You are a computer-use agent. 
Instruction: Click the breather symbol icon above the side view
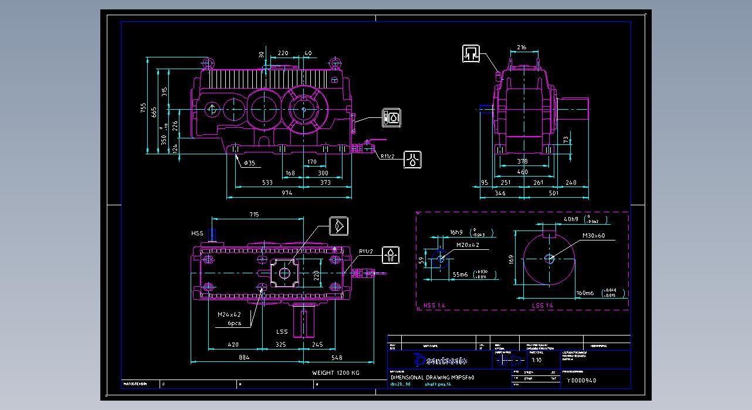(x=471, y=53)
